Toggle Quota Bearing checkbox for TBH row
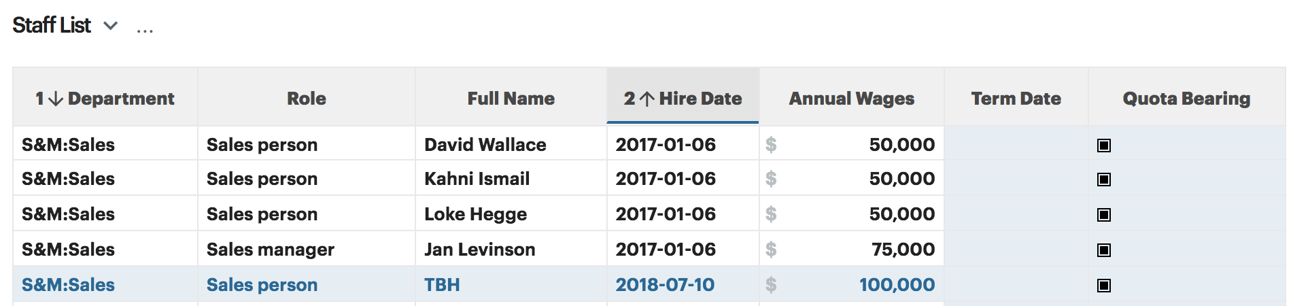This screenshot has width=1293, height=306. point(1104,286)
